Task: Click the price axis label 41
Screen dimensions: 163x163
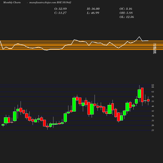Action: click(153, 111)
